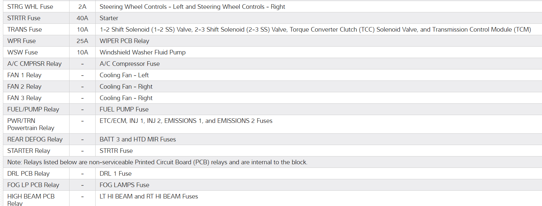Click BATT 3 and HTD MIR Fuses
Image resolution: width=542 pixels, height=206 pixels.
coord(138,139)
